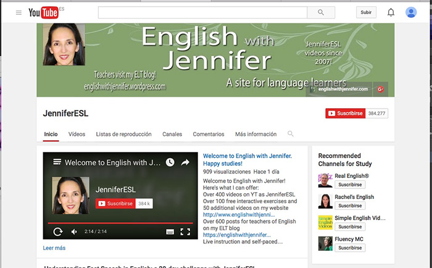Click the 384.277 subscriber count
The height and width of the screenshot is (268, 432).
[376, 114]
